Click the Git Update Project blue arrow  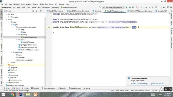(149, 7)
